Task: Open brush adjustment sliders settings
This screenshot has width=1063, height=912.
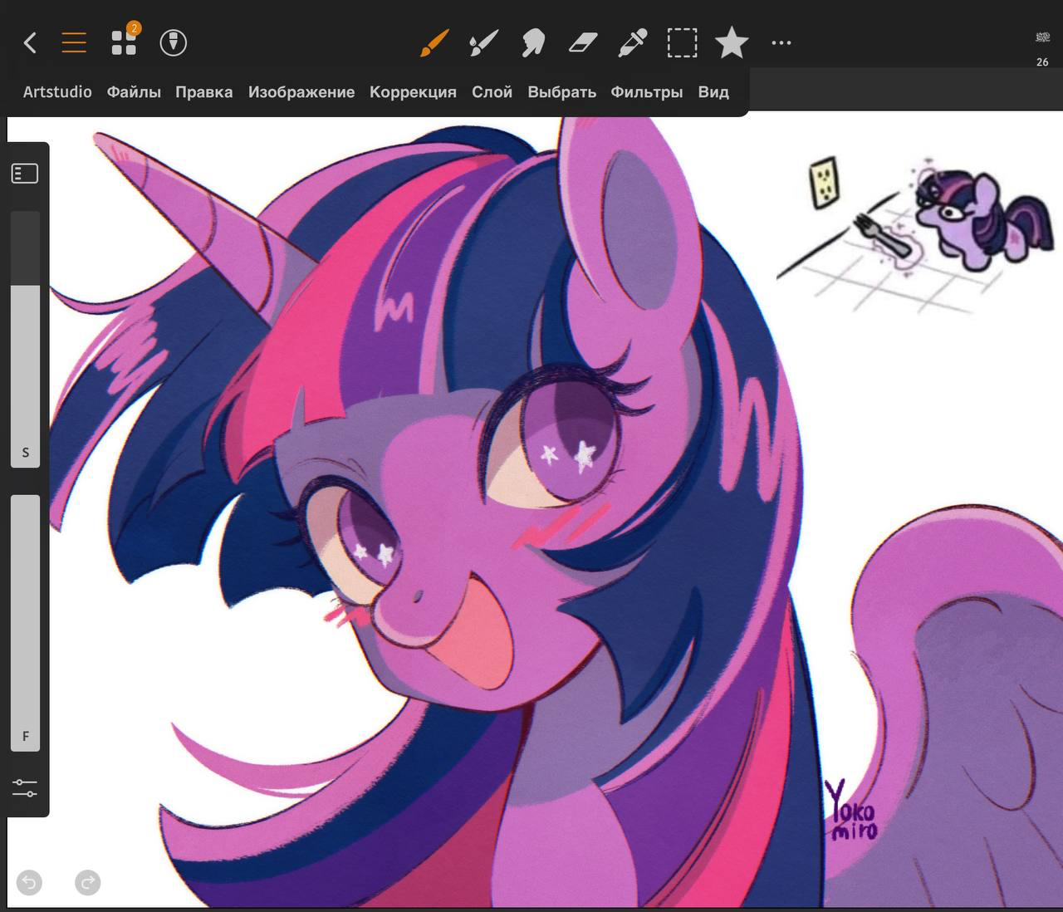Action: click(25, 787)
